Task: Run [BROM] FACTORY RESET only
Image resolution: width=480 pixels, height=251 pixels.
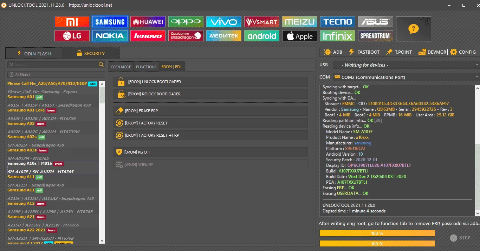Action: tap(210, 123)
